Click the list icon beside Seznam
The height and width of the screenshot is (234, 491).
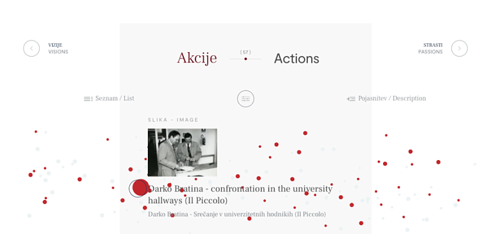88,99
